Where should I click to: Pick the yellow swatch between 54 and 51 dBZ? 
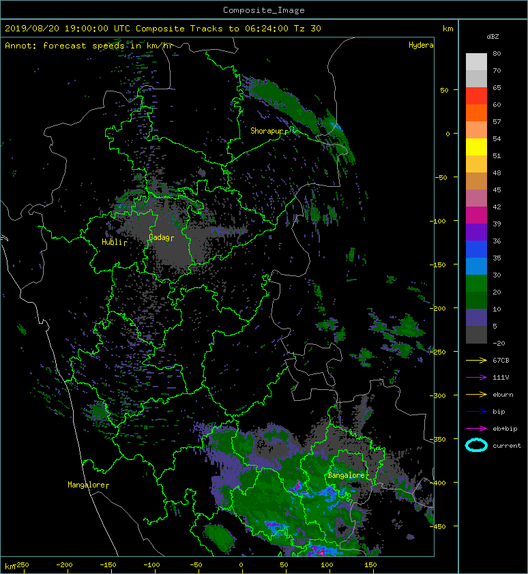pos(476,147)
